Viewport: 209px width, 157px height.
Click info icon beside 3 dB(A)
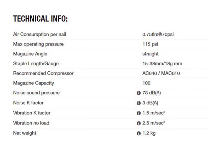tap(138, 103)
